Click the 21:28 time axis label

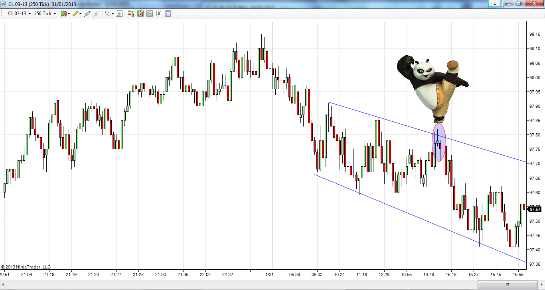(x=138, y=274)
